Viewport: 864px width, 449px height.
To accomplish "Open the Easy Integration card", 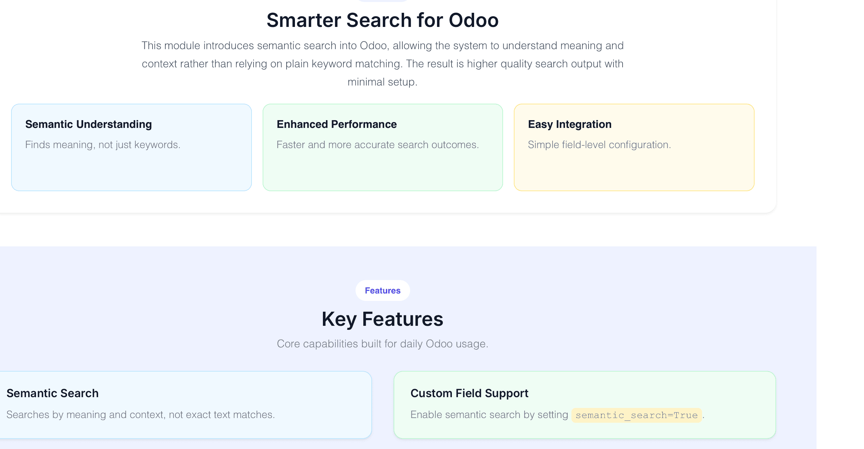I will [x=634, y=147].
